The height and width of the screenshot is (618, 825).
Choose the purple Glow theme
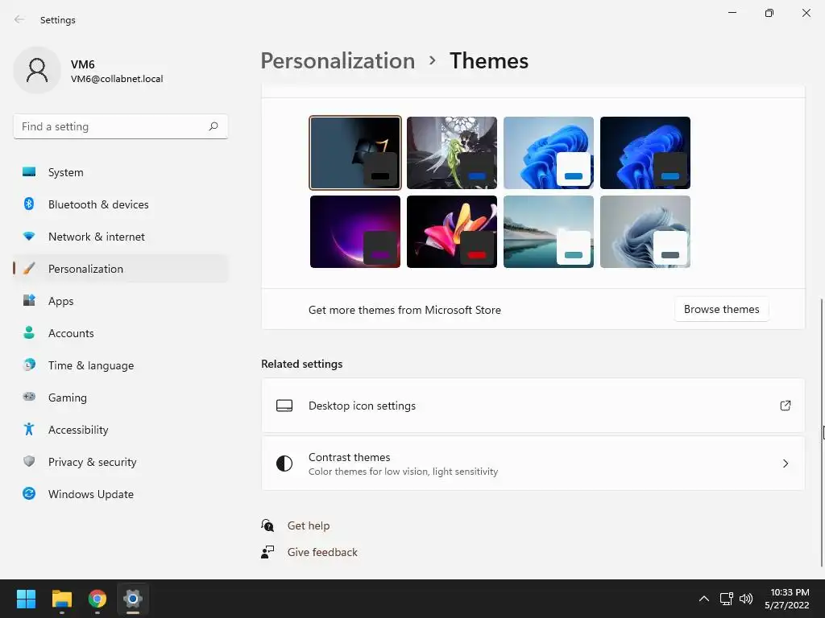pyautogui.click(x=355, y=232)
